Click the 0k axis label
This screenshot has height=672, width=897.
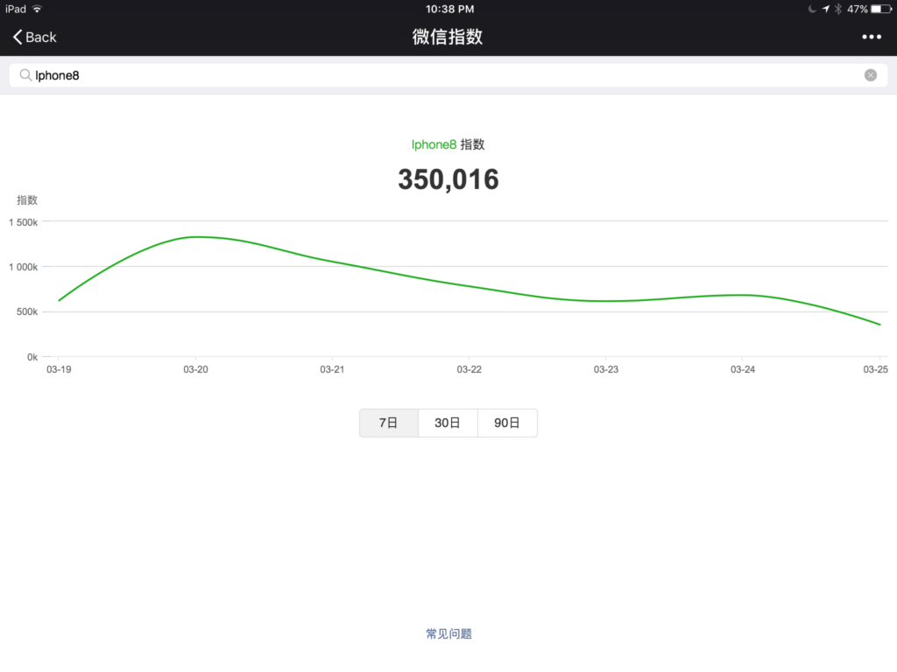32,357
